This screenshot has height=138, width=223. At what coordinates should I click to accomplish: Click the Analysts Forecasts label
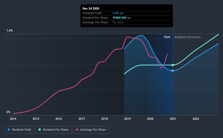(x=188, y=37)
